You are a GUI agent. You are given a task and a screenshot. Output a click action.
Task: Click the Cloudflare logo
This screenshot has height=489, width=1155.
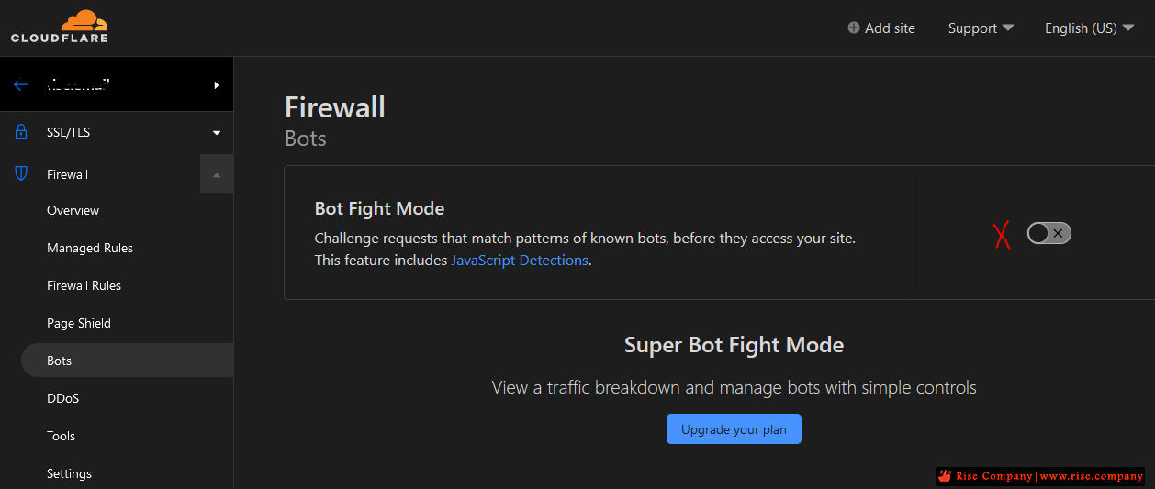point(60,27)
